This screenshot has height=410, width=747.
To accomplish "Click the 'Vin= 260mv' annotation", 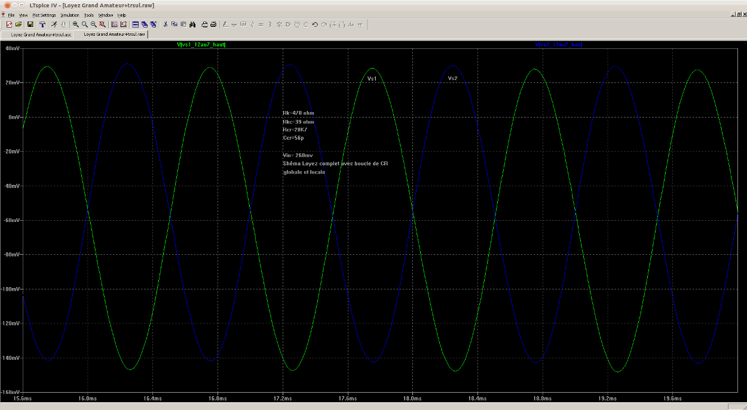I will coord(298,155).
